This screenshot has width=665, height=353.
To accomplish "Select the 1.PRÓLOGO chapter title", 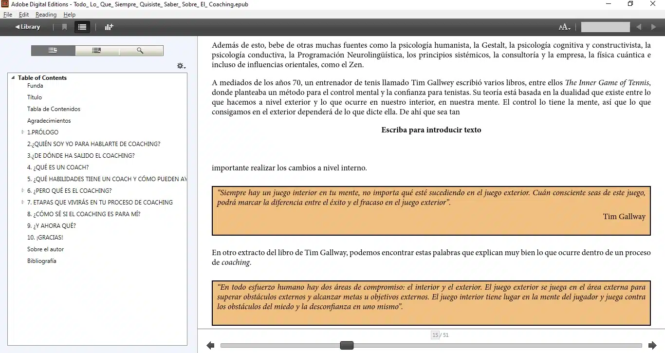I will tap(43, 132).
